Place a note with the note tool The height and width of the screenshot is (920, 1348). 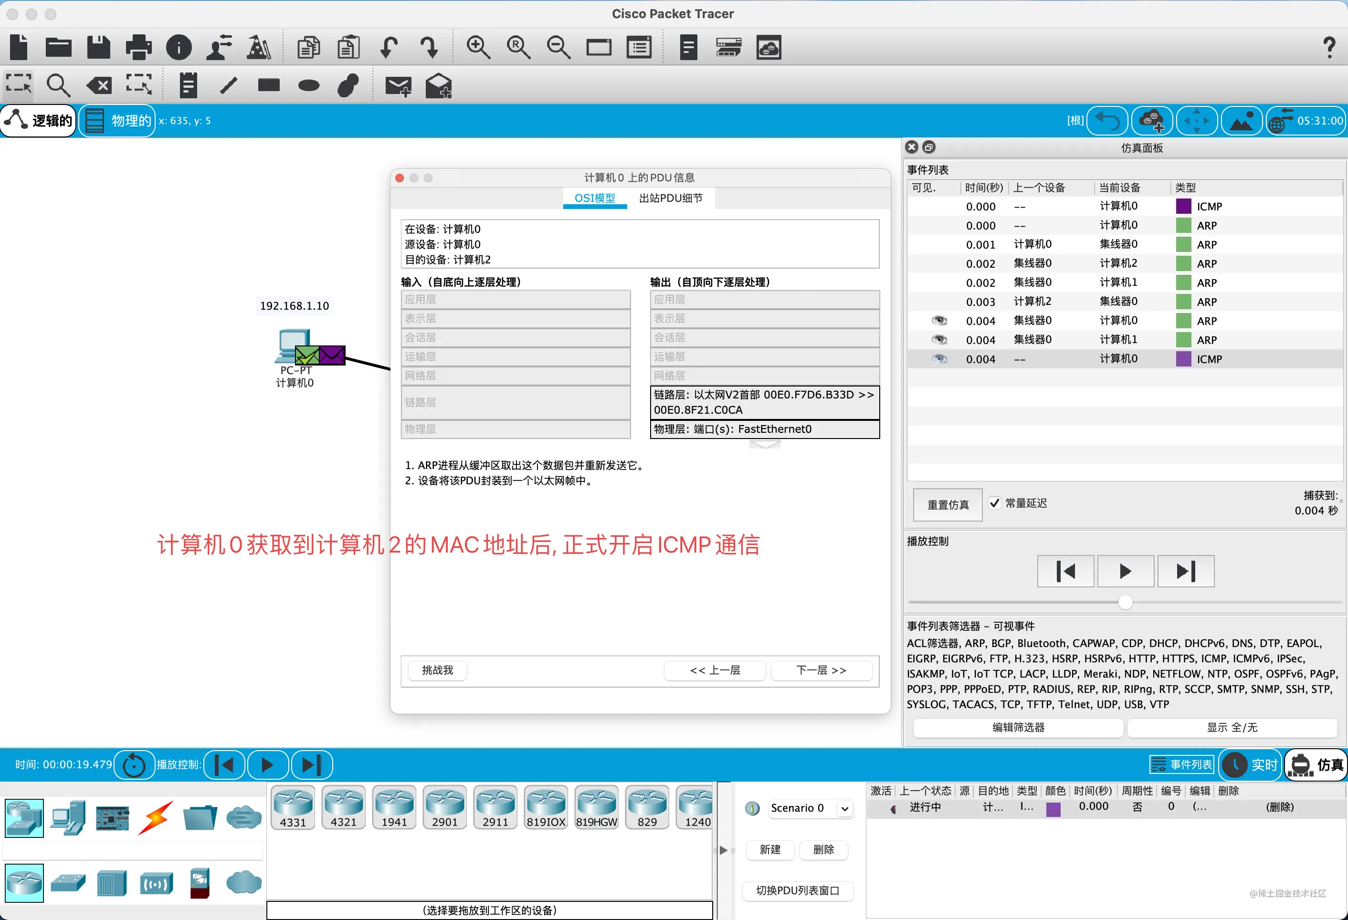tap(188, 86)
